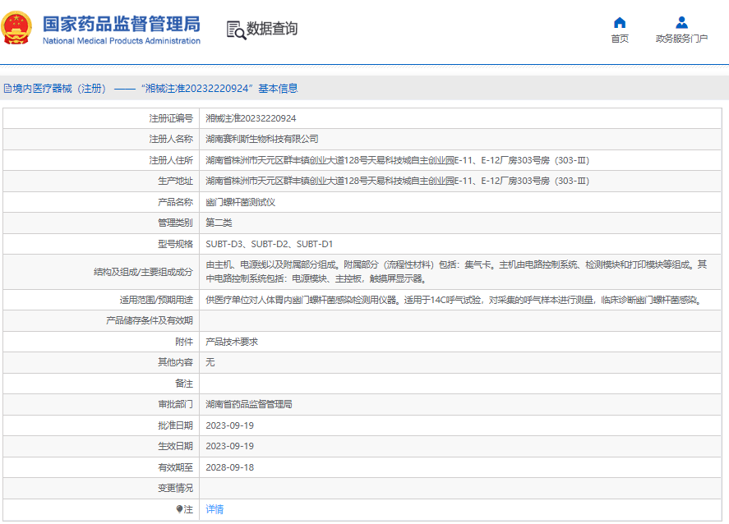Click the 适用范围/预期用途 label

[156, 300]
